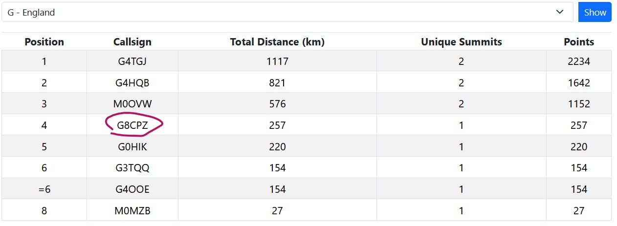Click the G4OOE callsign cell

132,189
